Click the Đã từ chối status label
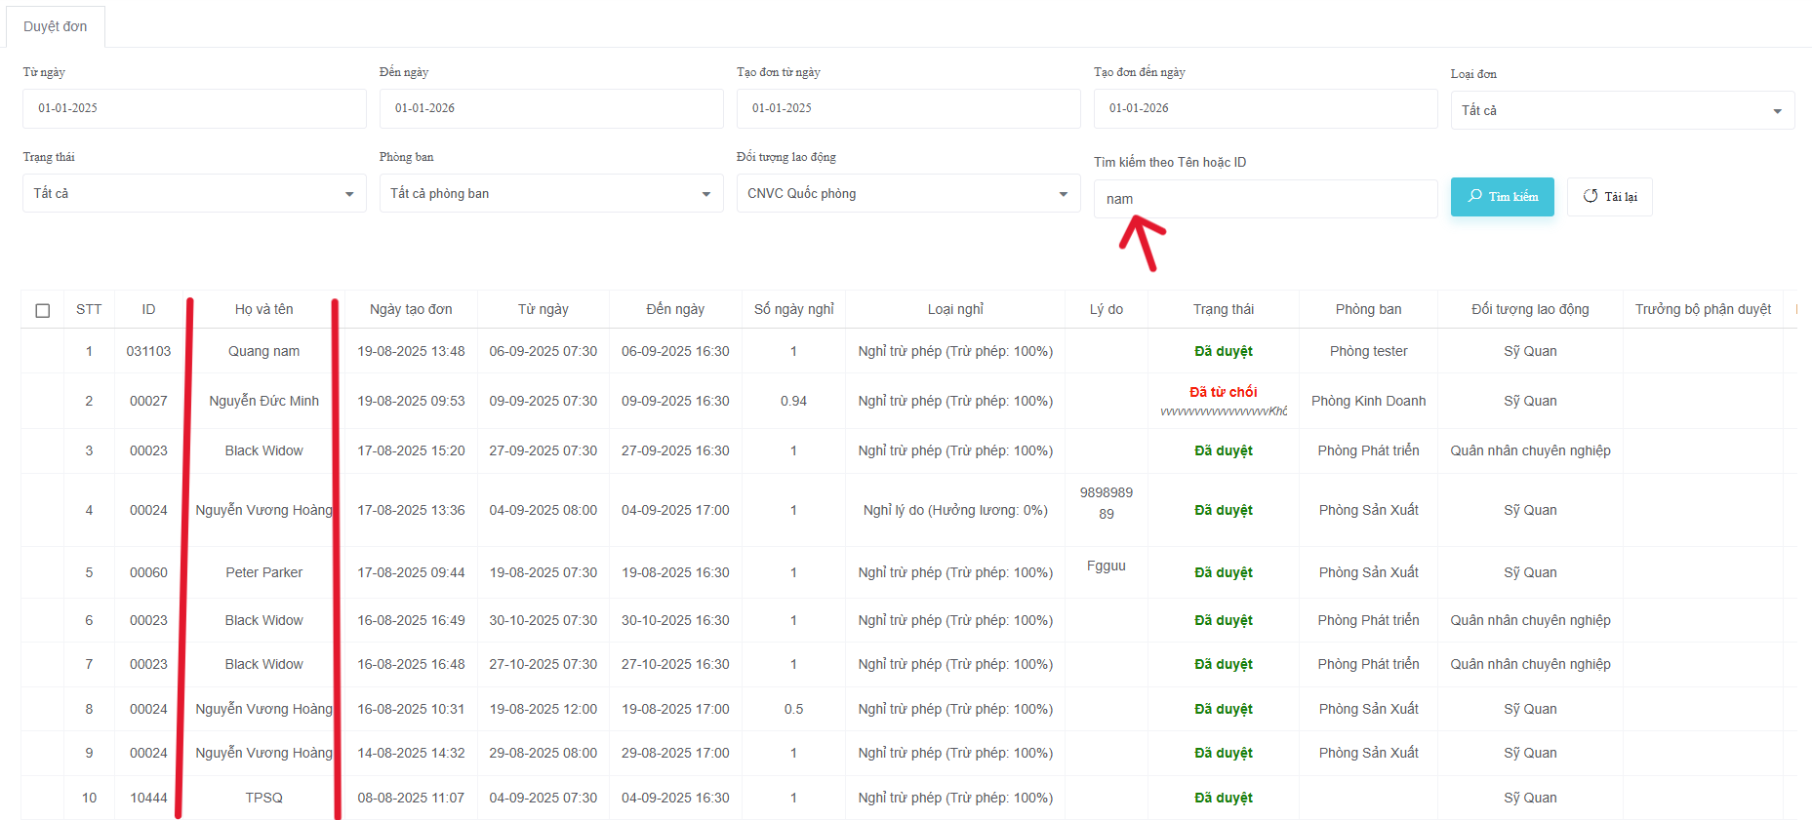The image size is (1812, 820). coord(1223,392)
